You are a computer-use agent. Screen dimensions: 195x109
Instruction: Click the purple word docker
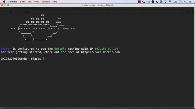(6, 49)
